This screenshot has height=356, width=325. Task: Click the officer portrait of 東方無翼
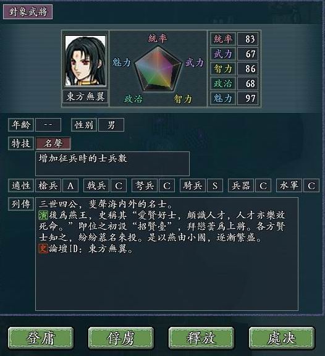[x=85, y=61]
